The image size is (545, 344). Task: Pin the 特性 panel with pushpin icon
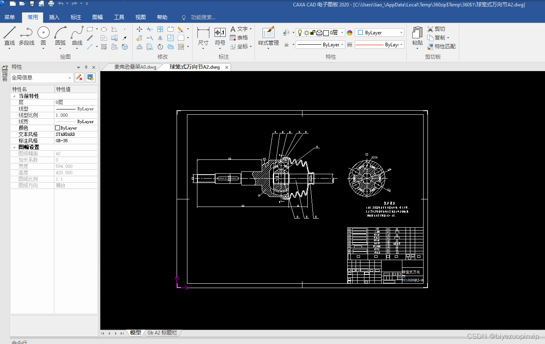pos(86,67)
